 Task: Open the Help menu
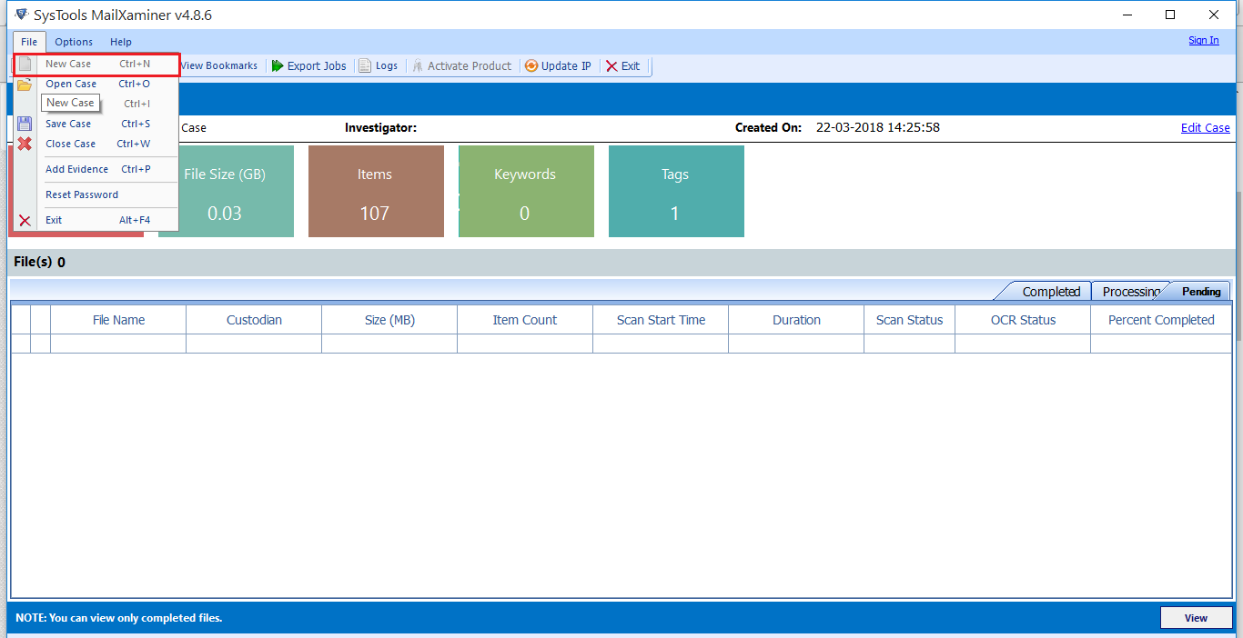[121, 42]
